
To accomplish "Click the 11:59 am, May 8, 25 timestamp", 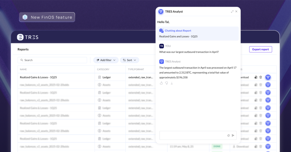I will coord(182,146).
